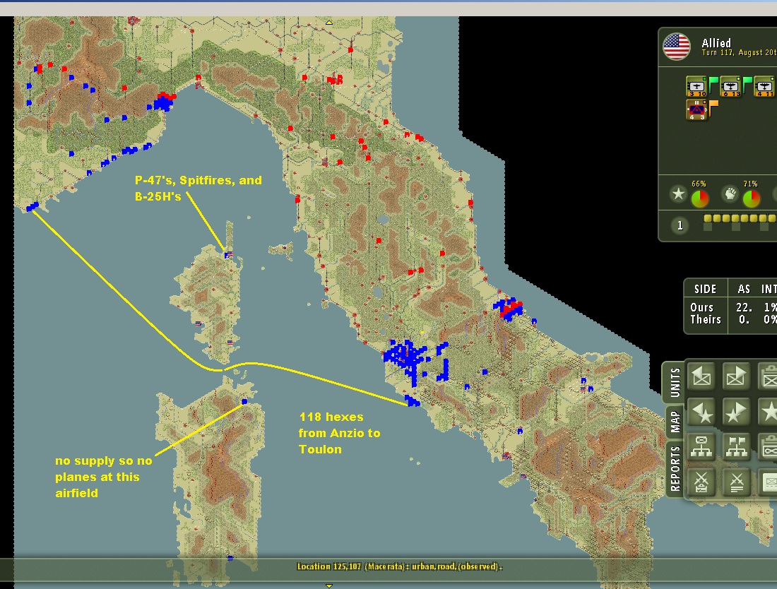Click the Location 125,107 Macerata status text

click(399, 566)
